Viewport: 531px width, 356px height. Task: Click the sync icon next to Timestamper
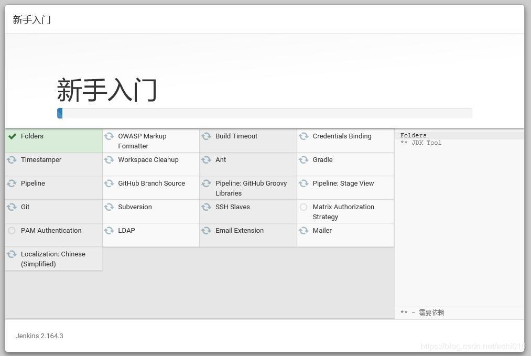(x=12, y=160)
